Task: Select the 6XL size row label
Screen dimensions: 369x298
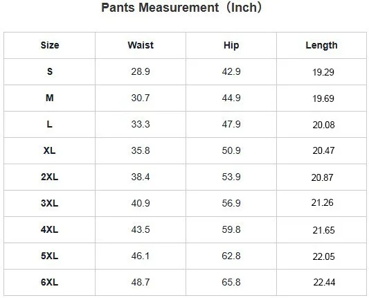Action: (x=50, y=282)
